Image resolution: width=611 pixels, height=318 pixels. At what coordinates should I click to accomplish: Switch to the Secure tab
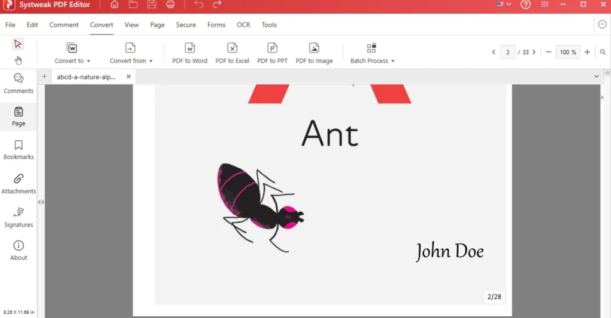186,24
